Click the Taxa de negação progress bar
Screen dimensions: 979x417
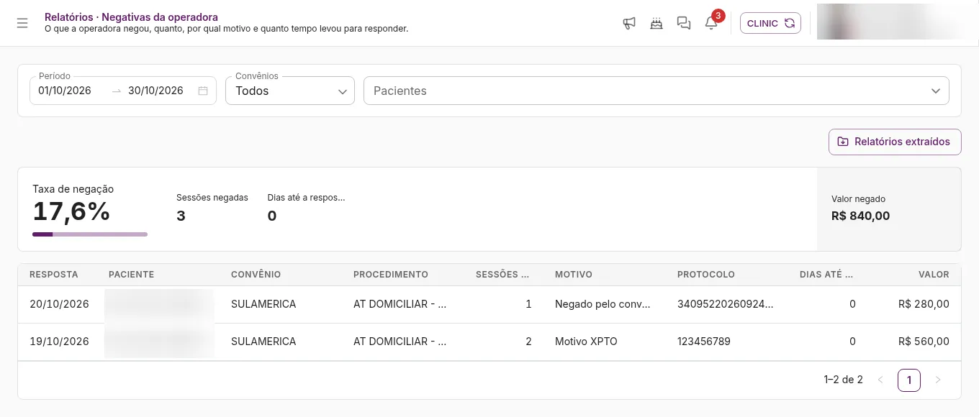click(x=90, y=234)
